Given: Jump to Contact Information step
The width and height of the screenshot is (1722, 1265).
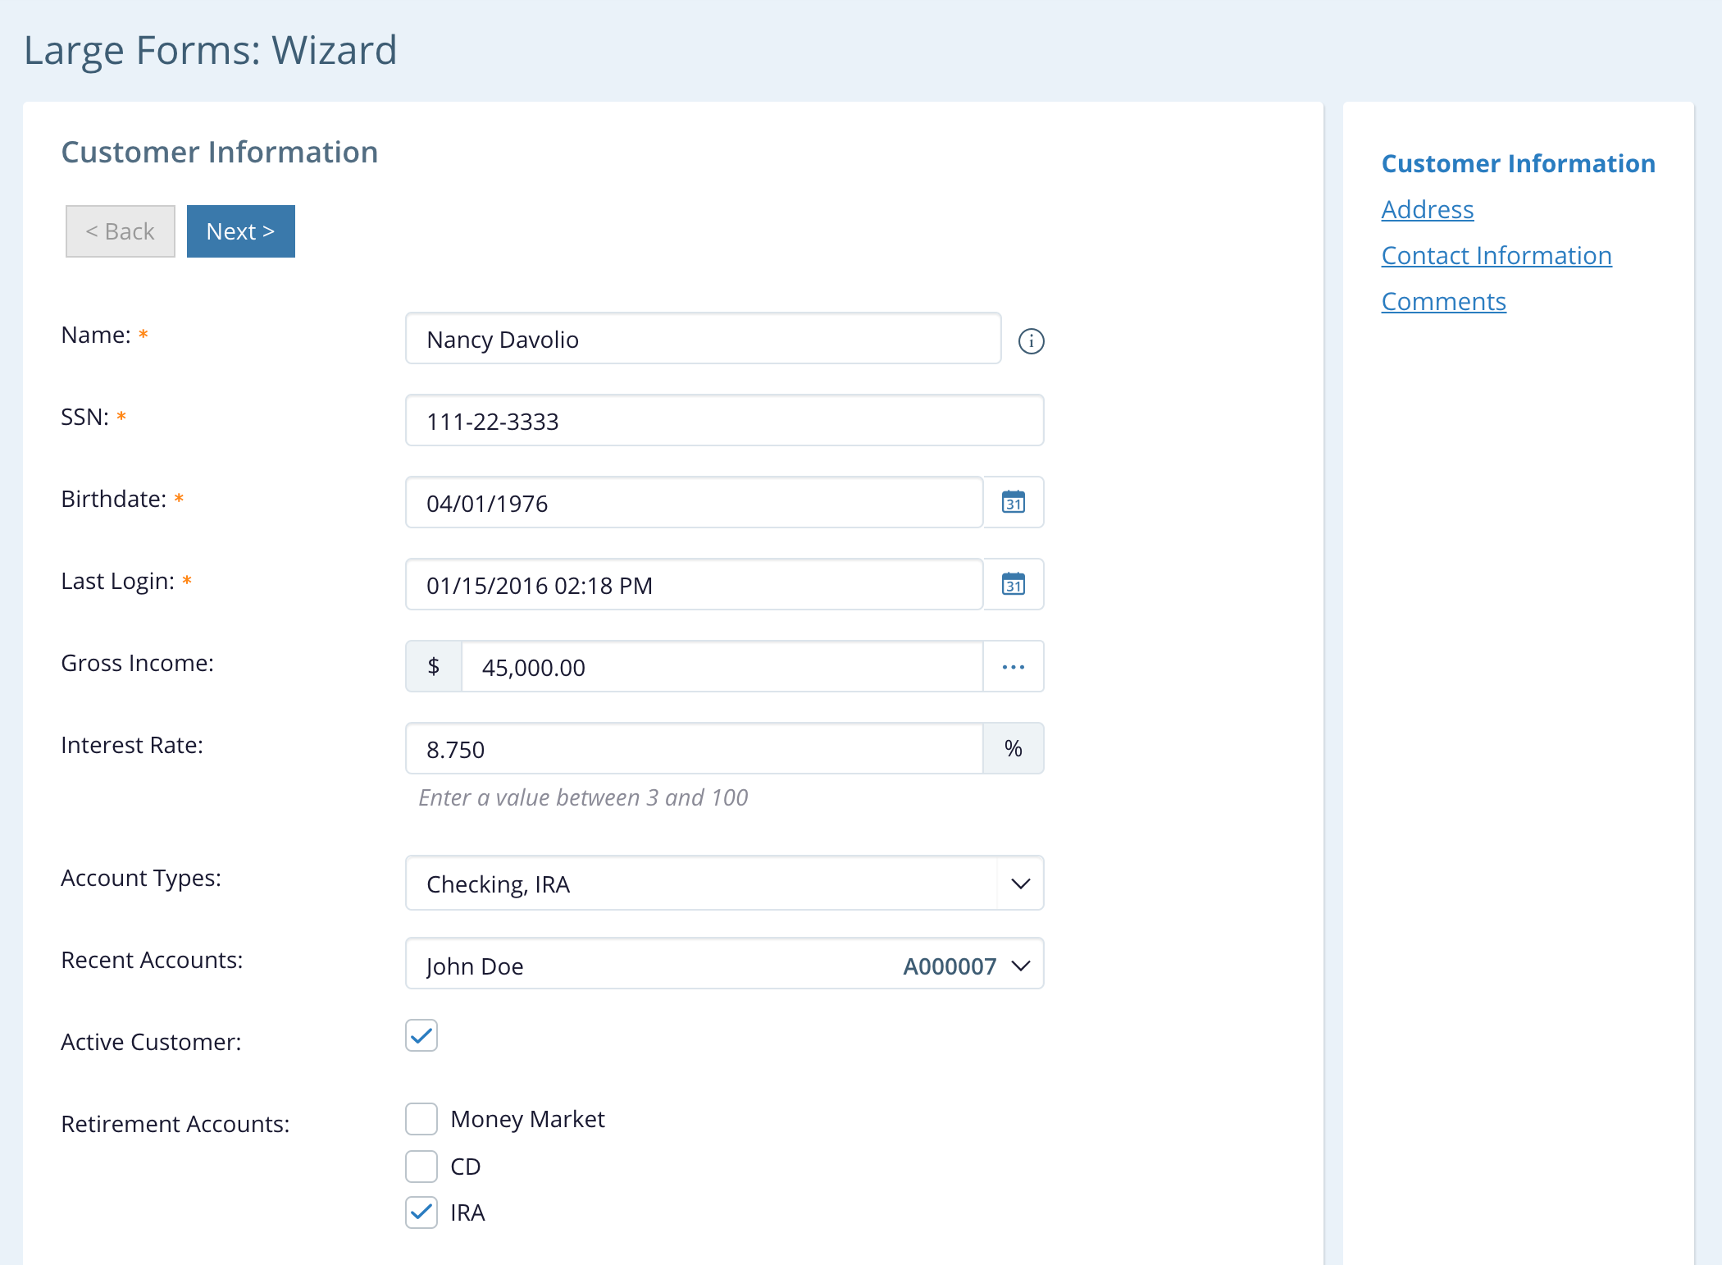Looking at the screenshot, I should 1496,255.
